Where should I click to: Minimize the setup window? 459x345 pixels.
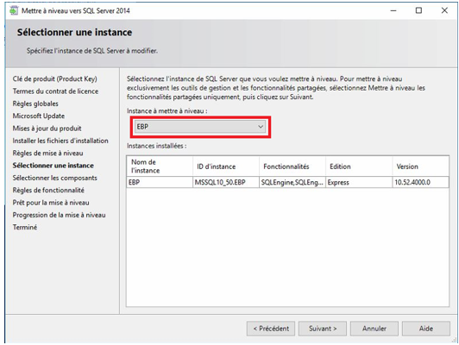(x=393, y=11)
